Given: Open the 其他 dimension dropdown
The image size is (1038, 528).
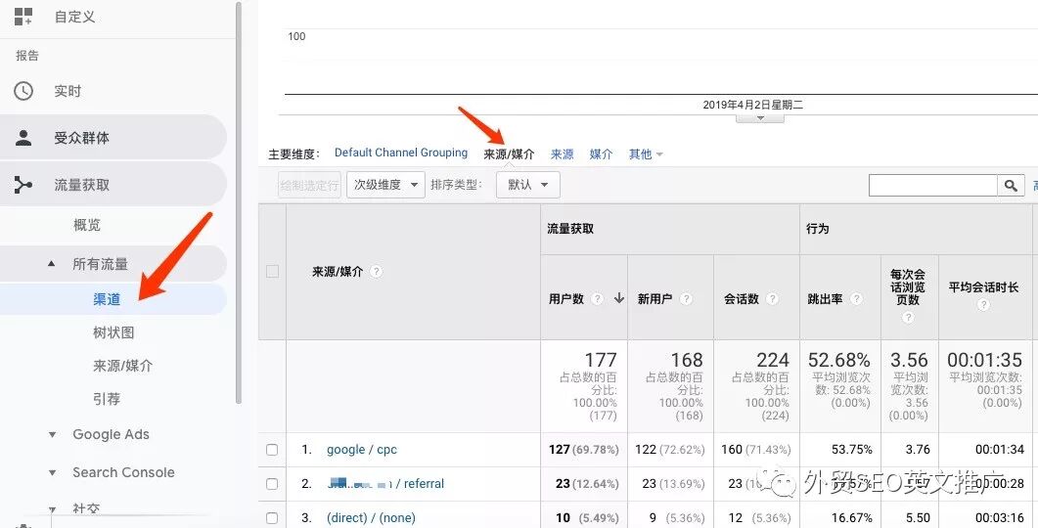Looking at the screenshot, I should pos(646,154).
